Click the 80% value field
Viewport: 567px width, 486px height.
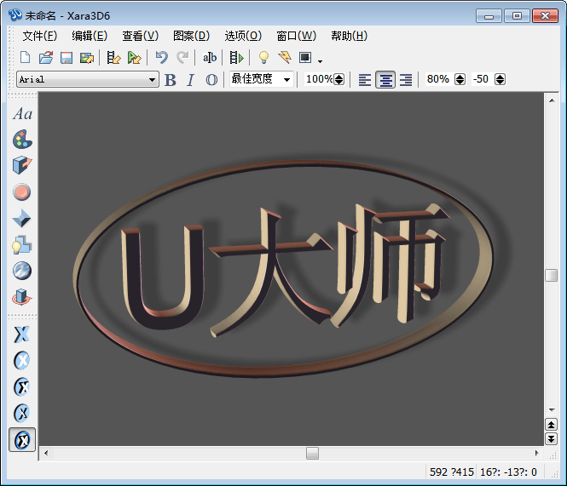(x=438, y=79)
